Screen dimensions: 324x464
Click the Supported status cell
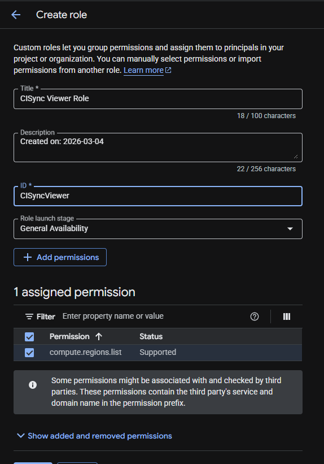click(158, 352)
